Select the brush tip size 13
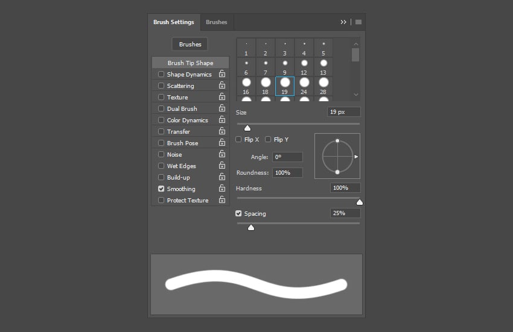 point(323,67)
